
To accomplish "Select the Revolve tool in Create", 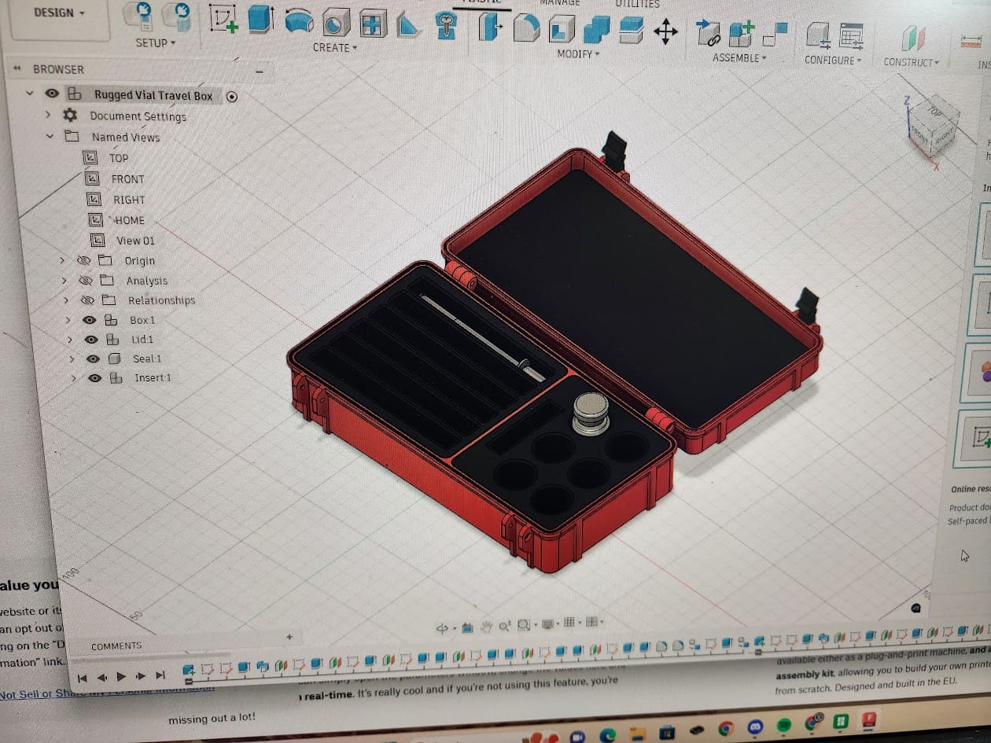I will click(x=299, y=21).
